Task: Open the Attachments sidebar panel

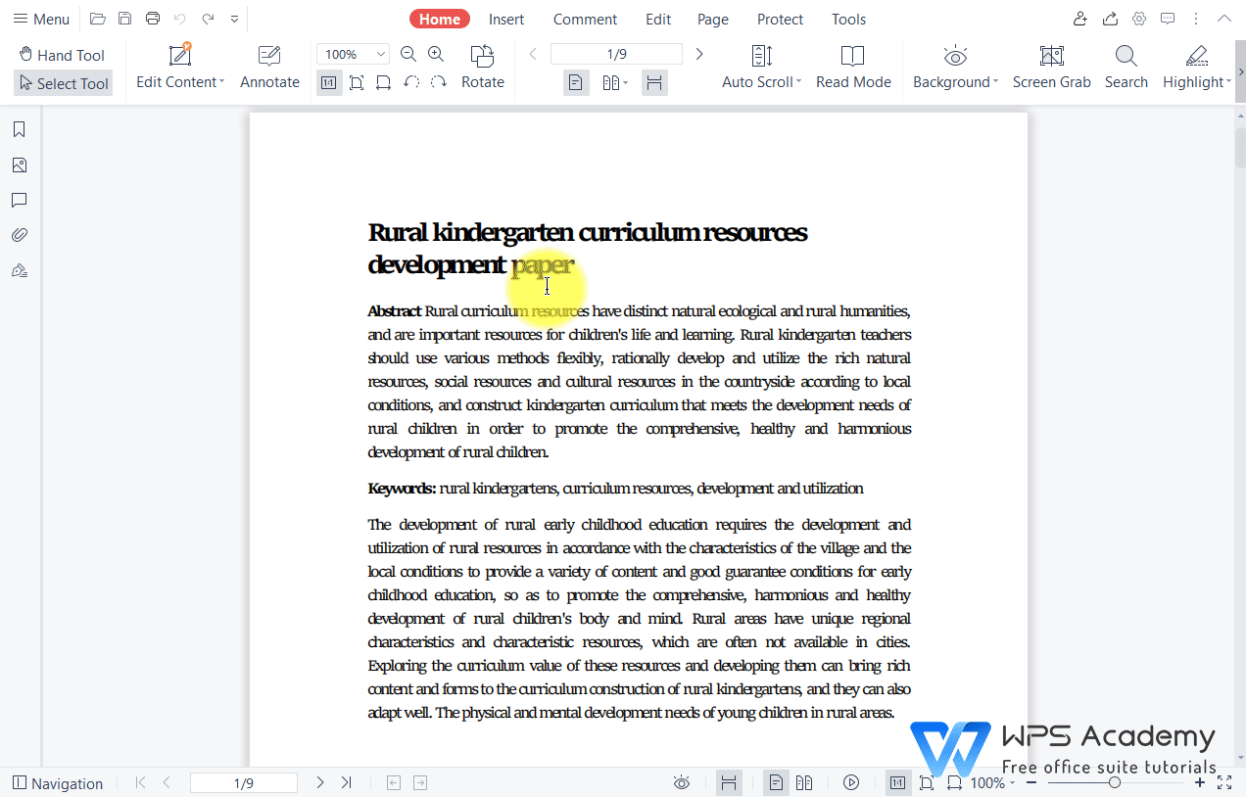Action: click(20, 234)
